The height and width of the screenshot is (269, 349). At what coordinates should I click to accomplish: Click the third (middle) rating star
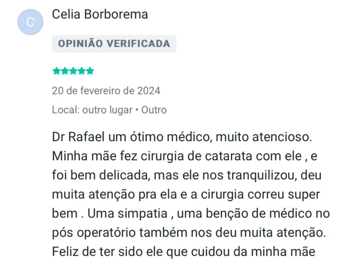(x=73, y=71)
